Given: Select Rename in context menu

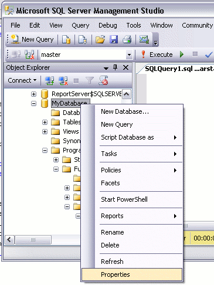Looking at the screenshot, I should click(x=132, y=232).
